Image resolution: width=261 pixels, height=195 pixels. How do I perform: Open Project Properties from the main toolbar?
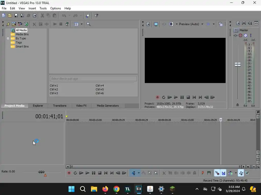coord(35,15)
